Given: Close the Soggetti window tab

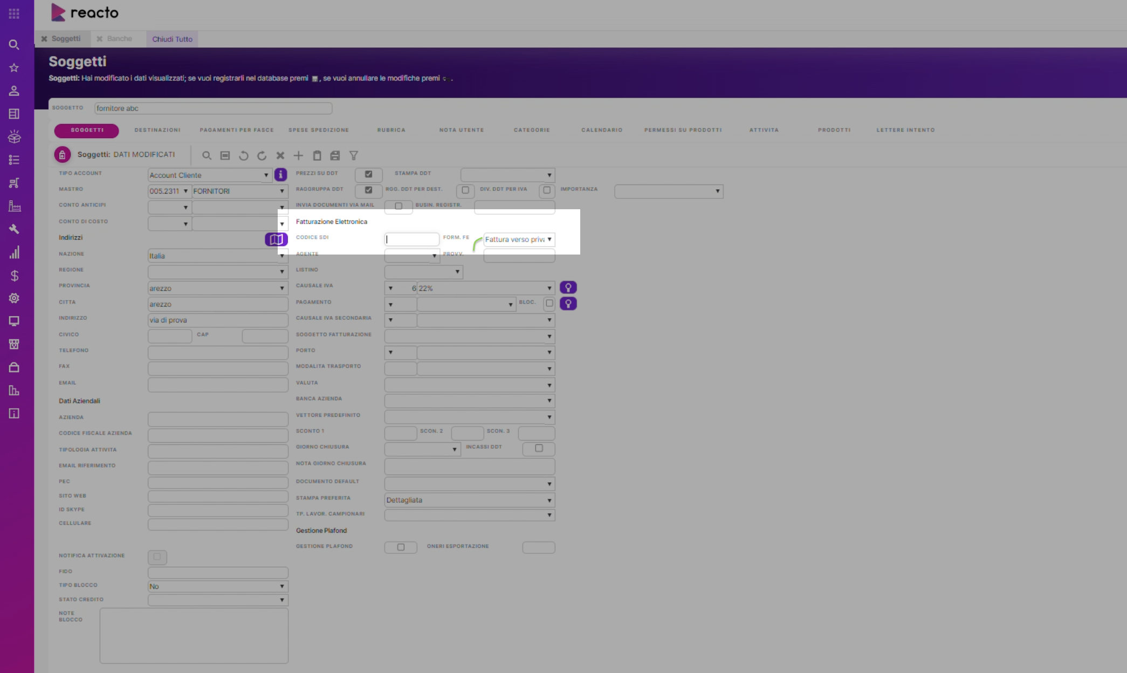Looking at the screenshot, I should 44,39.
